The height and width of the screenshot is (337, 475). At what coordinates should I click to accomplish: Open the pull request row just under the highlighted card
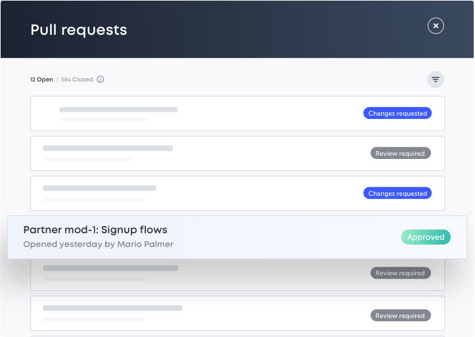(x=238, y=275)
